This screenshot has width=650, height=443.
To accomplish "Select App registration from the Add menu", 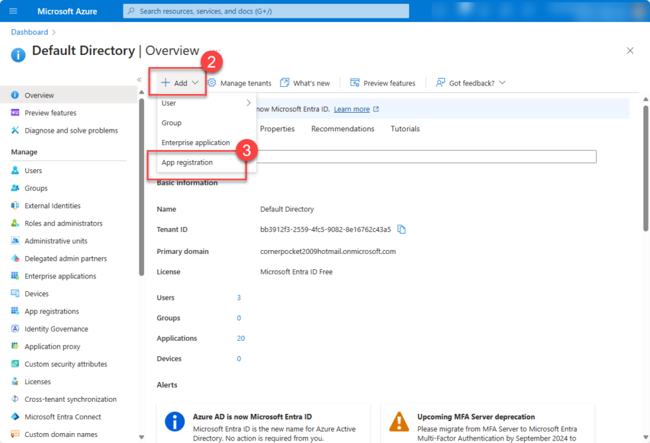I will (188, 162).
